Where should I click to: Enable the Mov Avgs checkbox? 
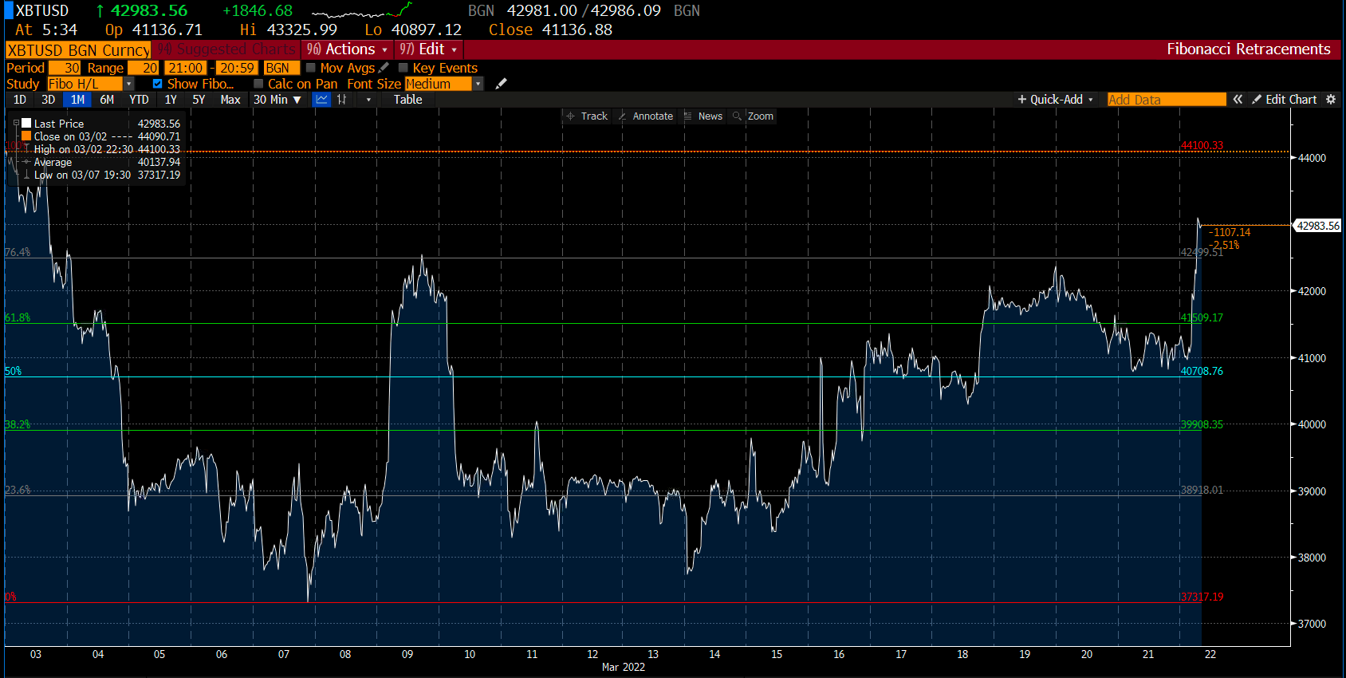coord(311,68)
